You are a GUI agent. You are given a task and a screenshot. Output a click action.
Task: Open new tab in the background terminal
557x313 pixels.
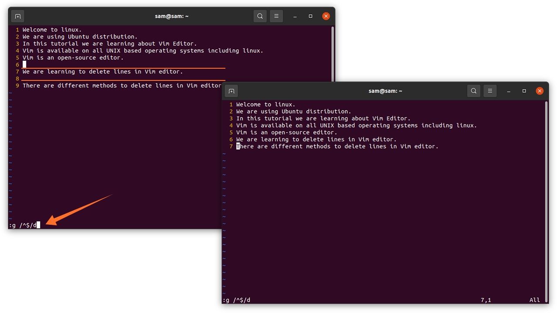(x=18, y=17)
